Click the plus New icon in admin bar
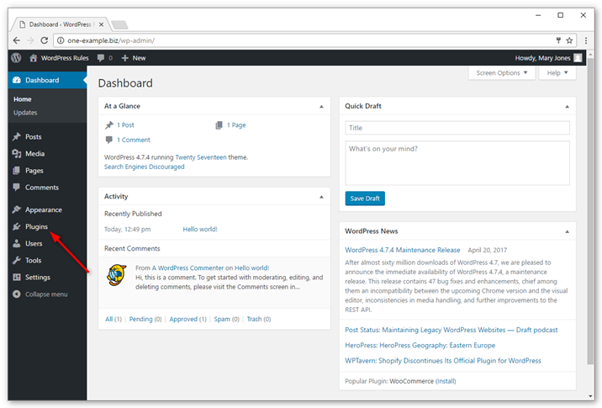The width and height of the screenshot is (602, 408). 124,58
